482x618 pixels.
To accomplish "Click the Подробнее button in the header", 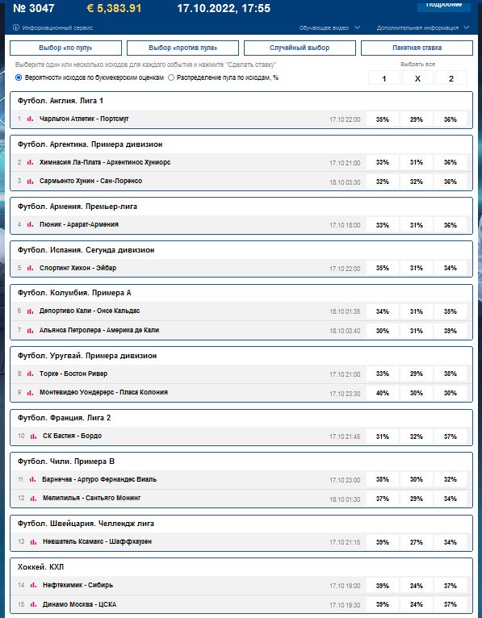I will 444,6.
